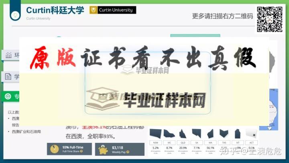Viewport: 289px width, 163px height.
Task: Click the 93% Full-Time stat card
Action: click(x=69, y=149)
